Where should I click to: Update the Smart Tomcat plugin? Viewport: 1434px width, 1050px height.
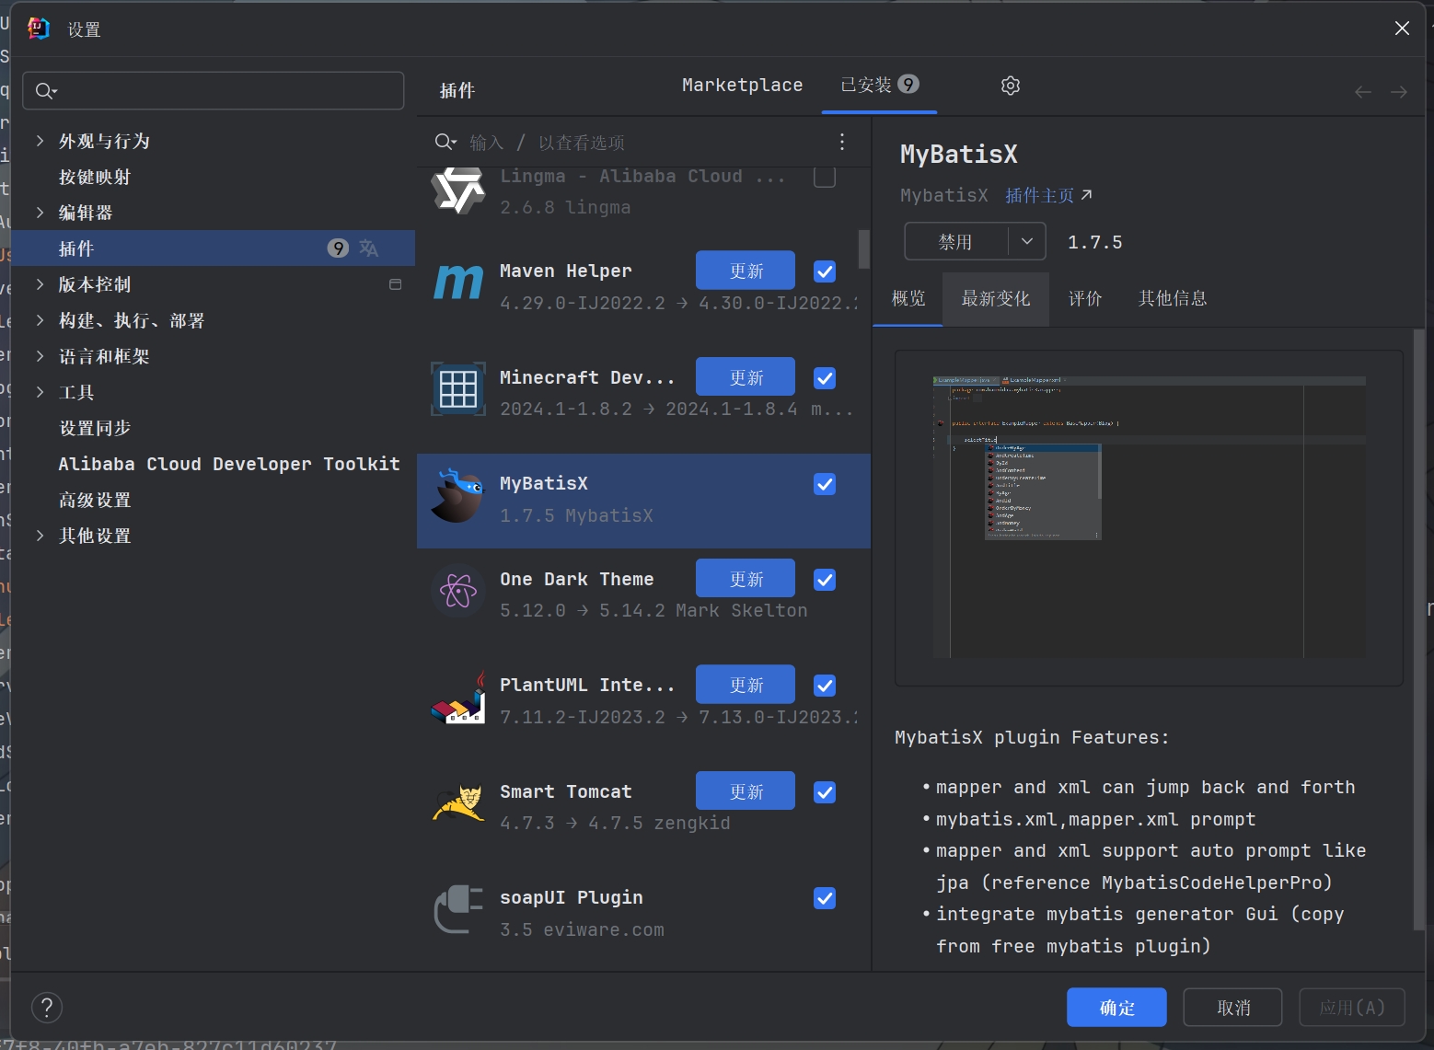click(745, 791)
